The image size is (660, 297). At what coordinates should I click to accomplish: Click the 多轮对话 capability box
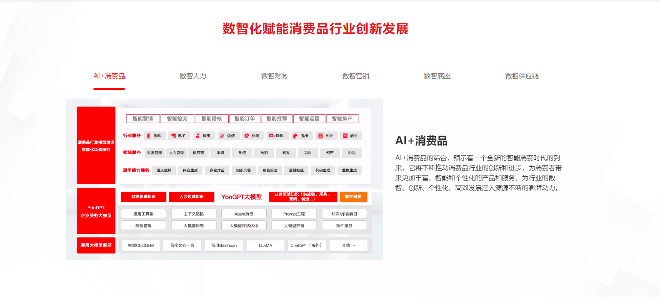[x=217, y=171]
